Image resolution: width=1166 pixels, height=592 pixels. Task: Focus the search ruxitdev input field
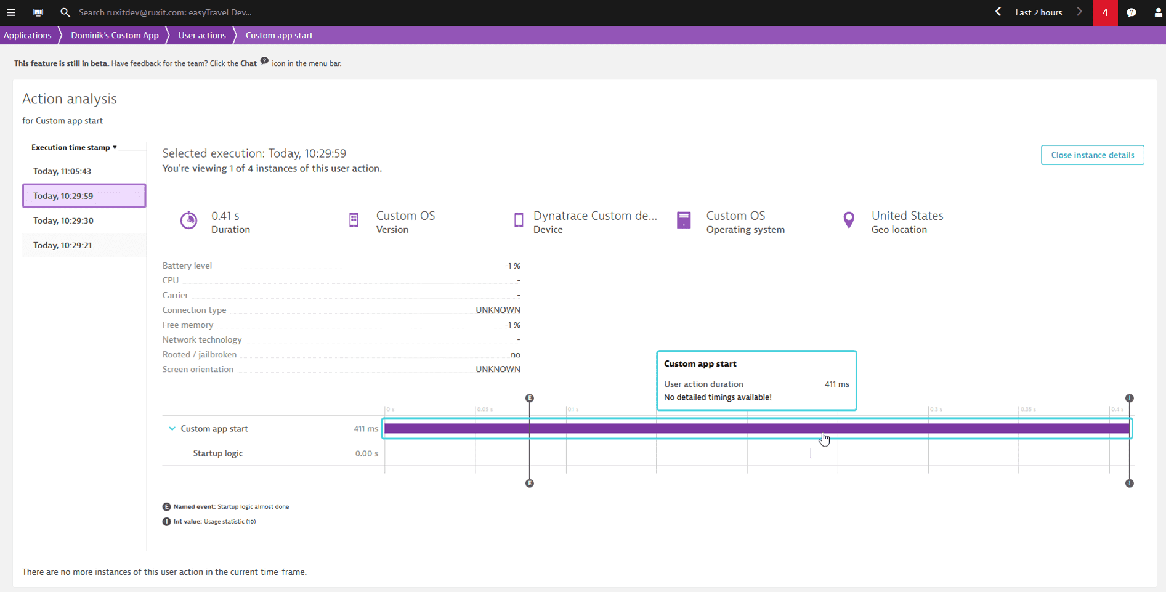pyautogui.click(x=165, y=12)
